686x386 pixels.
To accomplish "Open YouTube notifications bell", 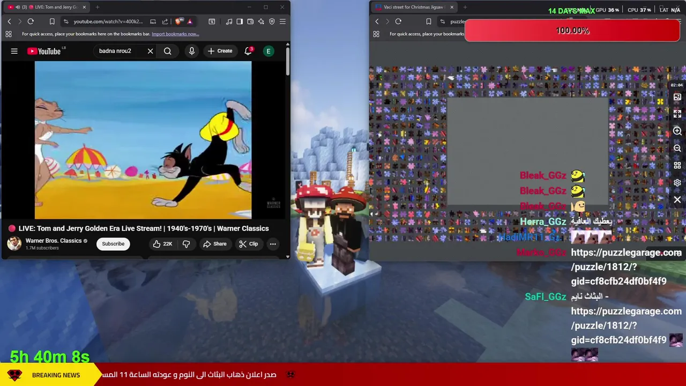I will pyautogui.click(x=248, y=51).
